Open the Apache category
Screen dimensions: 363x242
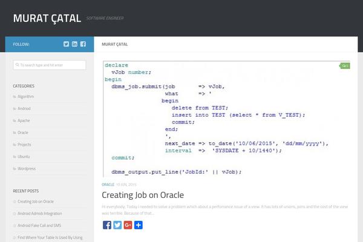(24, 120)
